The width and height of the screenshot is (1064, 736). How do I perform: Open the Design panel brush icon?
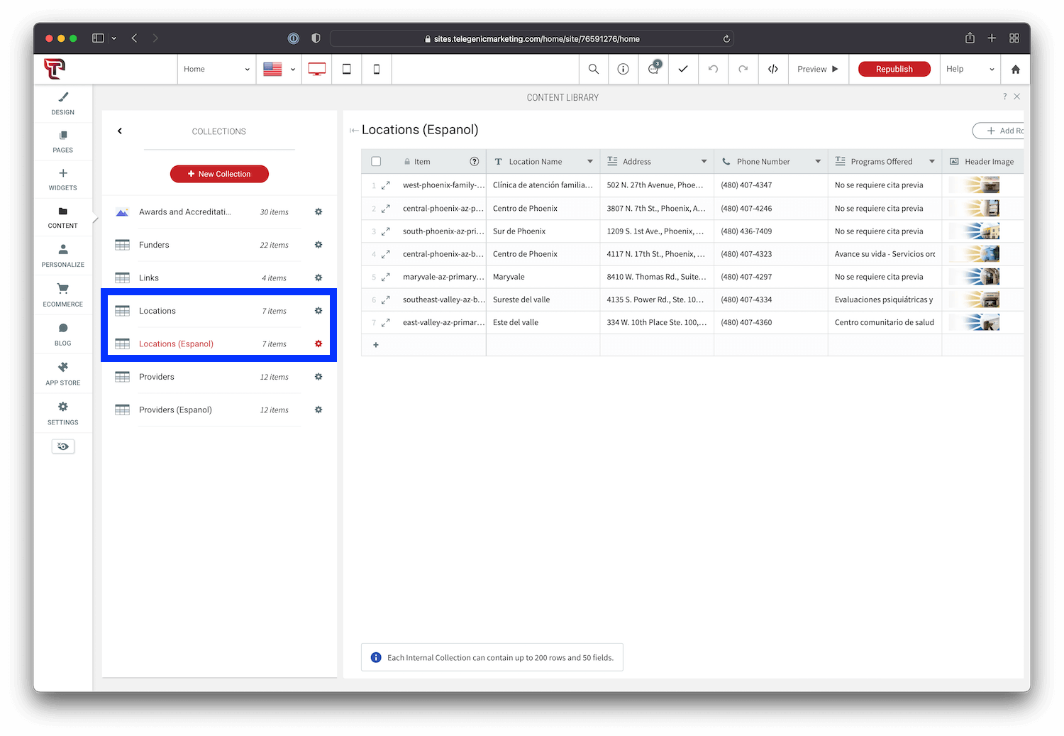click(x=62, y=97)
